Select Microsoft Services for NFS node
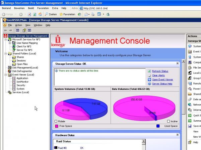 pyautogui.click(x=26, y=39)
